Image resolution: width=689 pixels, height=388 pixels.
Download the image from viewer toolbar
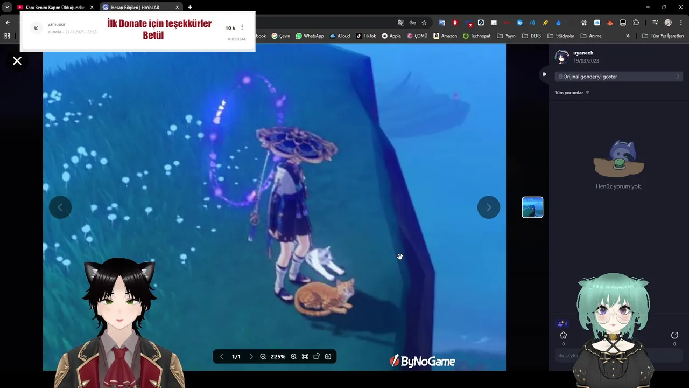pyautogui.click(x=328, y=357)
